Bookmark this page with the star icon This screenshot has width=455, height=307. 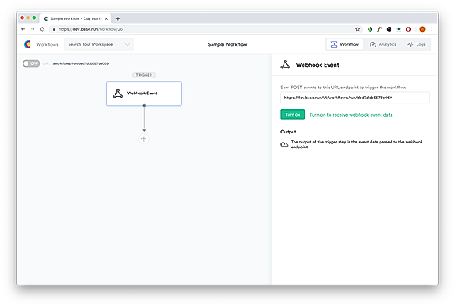357,29
